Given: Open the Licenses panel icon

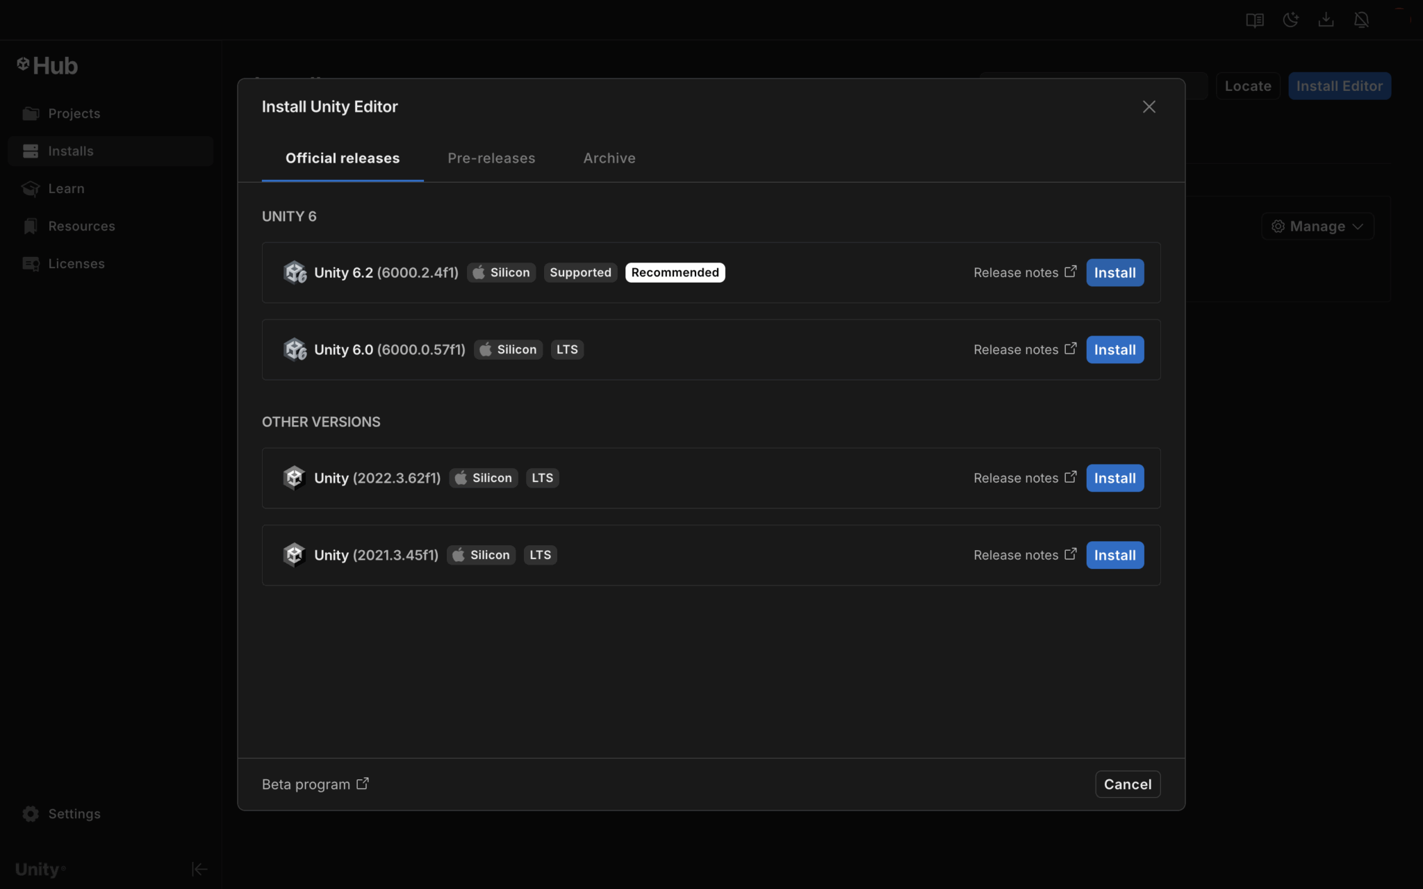Looking at the screenshot, I should 31,263.
